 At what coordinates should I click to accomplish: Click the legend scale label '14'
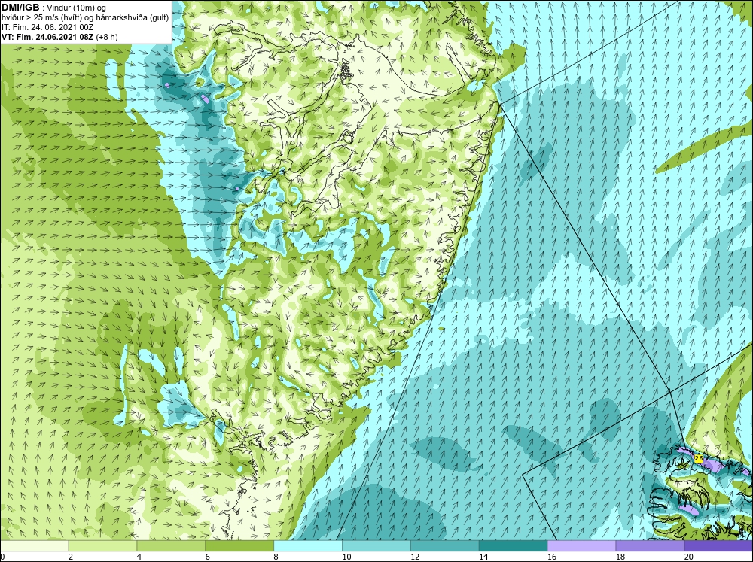tap(483, 557)
